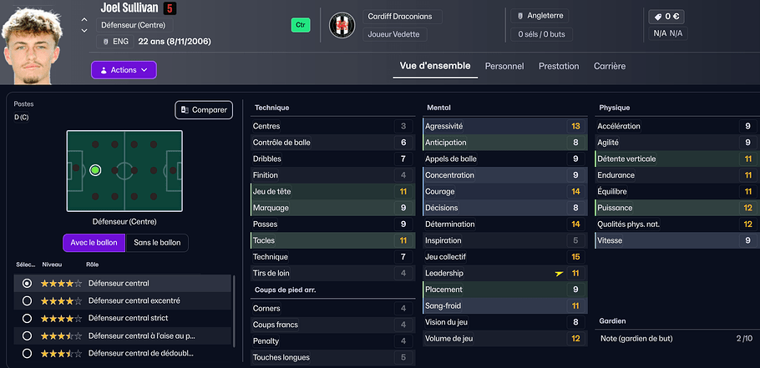760x368 pixels.
Task: Click the Cardiff Draconians club badge
Action: (342, 25)
